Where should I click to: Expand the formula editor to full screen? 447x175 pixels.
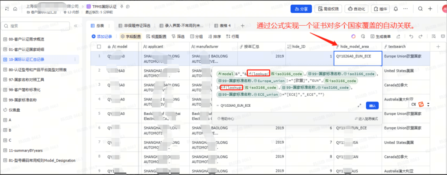tap(360, 106)
